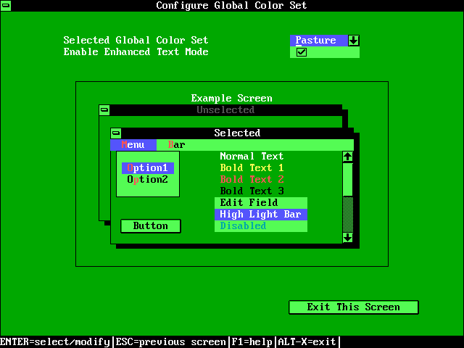Viewport: 464px width, 348px height.
Task: Click the scrollbar up arrow icon
Action: point(348,157)
